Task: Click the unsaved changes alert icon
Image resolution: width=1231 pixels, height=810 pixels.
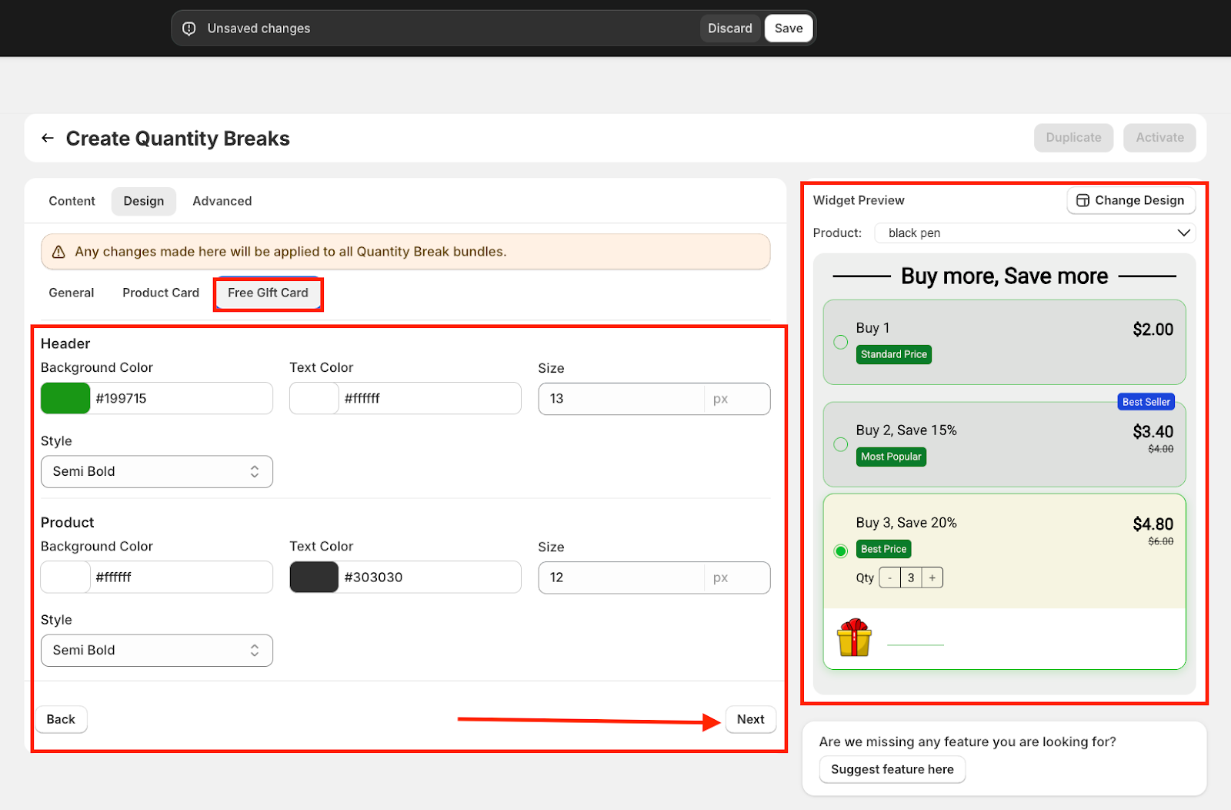Action: tap(189, 28)
